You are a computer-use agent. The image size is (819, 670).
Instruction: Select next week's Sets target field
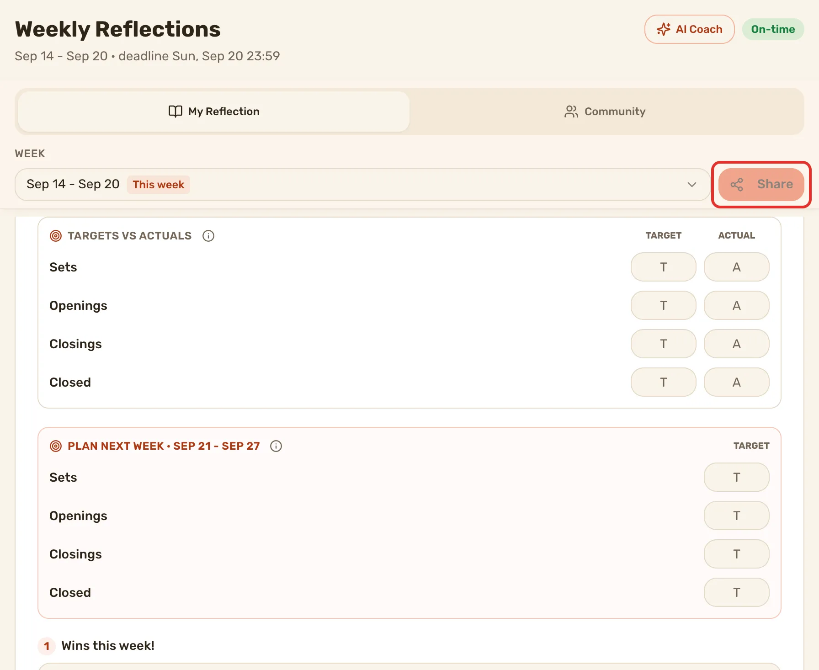pos(737,477)
